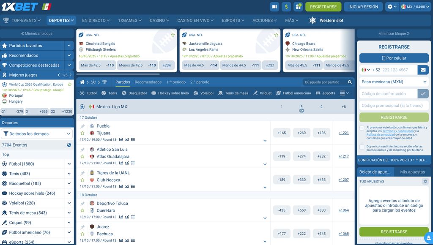The height and width of the screenshot is (245, 433).
Task: Open settings gear menu
Action: pos(392,7)
